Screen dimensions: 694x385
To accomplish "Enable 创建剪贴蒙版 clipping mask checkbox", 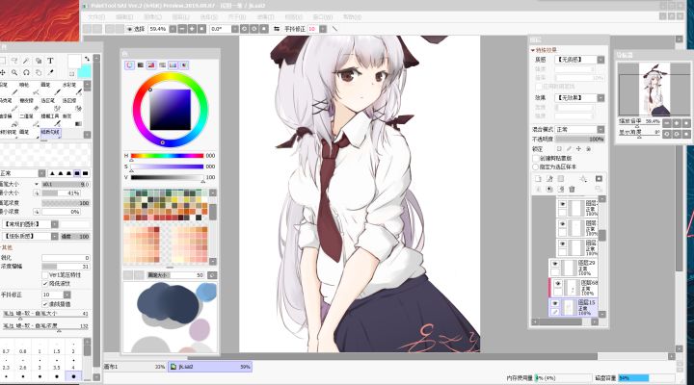I will click(x=536, y=158).
